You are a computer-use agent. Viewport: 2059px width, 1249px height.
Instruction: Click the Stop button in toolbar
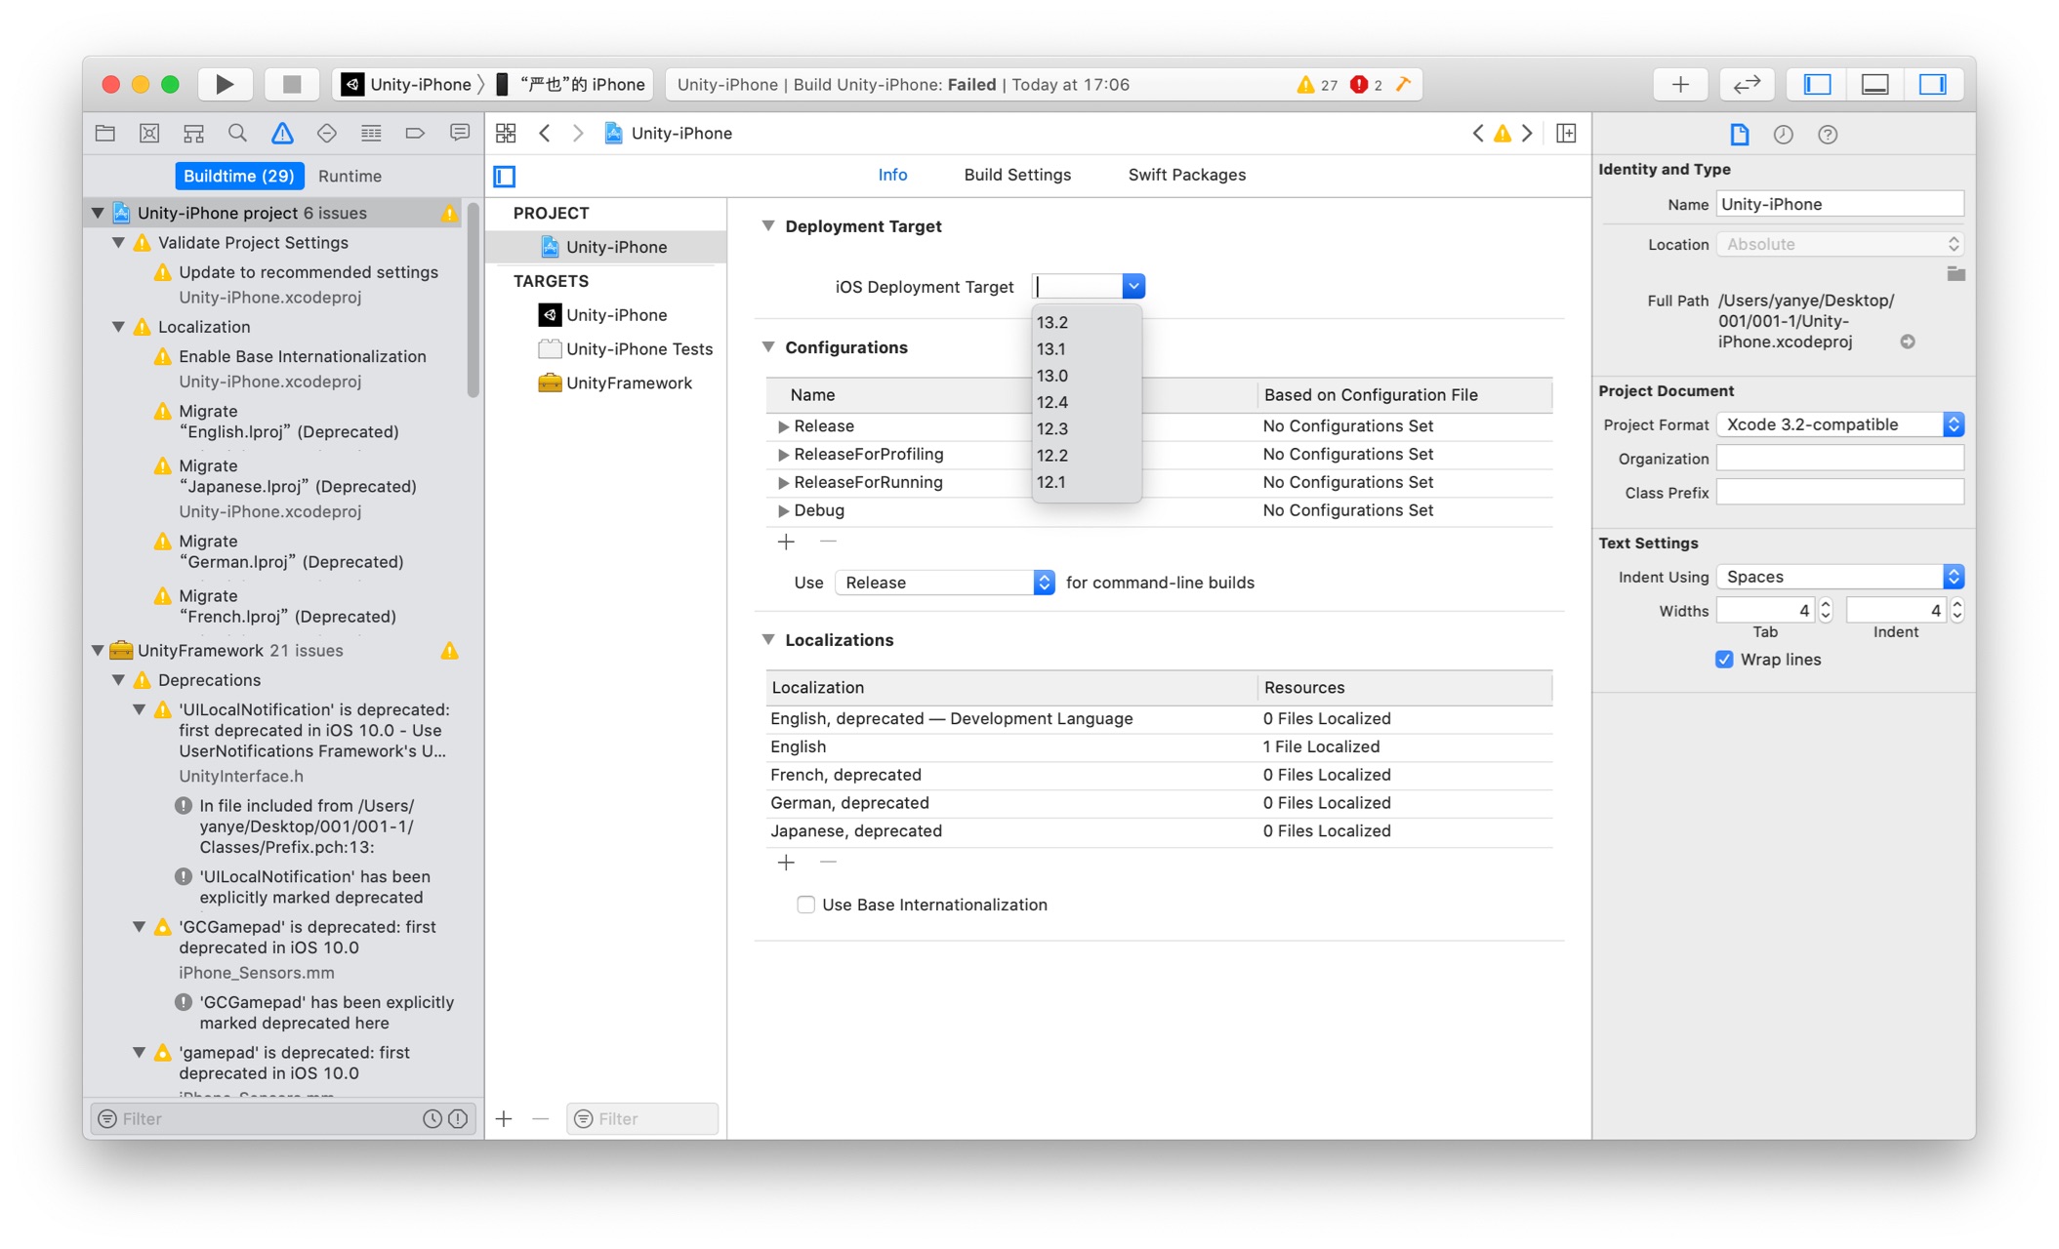pyautogui.click(x=291, y=85)
